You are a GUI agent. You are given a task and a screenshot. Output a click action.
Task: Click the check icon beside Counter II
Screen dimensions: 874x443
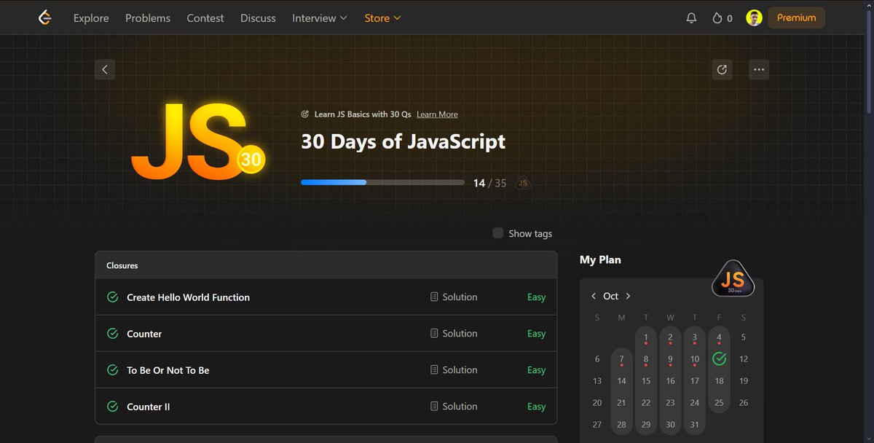coord(112,406)
